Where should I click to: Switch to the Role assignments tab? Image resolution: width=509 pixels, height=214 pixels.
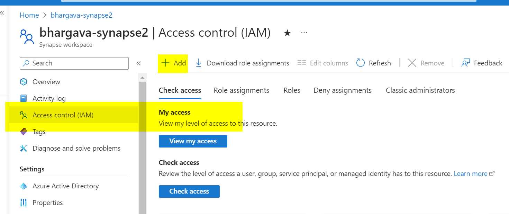click(x=242, y=90)
